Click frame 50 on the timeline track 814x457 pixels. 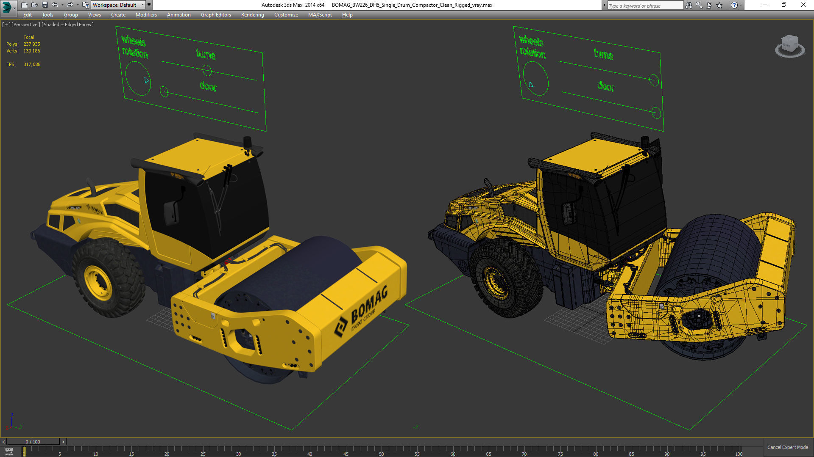[x=381, y=451]
